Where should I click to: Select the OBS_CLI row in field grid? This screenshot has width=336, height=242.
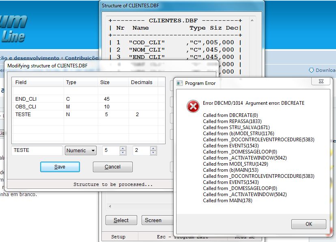(26, 107)
